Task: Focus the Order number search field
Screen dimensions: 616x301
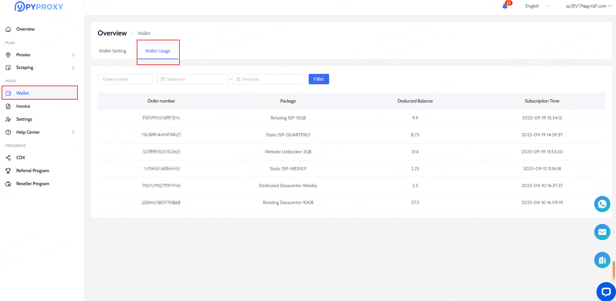Action: pos(125,79)
